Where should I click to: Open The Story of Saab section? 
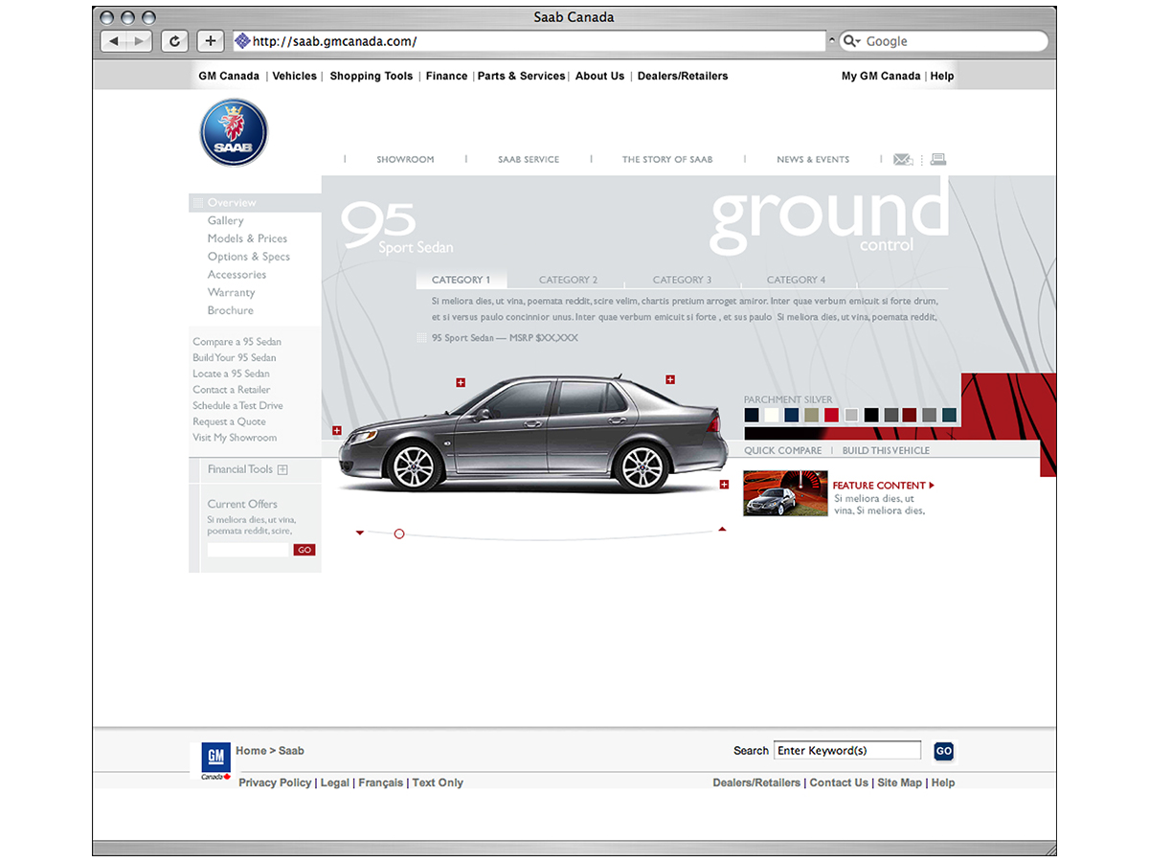(667, 160)
